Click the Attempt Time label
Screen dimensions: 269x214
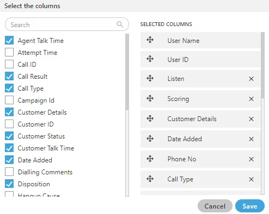38,53
